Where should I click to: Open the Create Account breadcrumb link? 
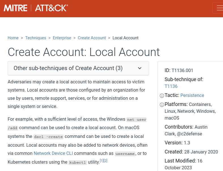[92, 38]
